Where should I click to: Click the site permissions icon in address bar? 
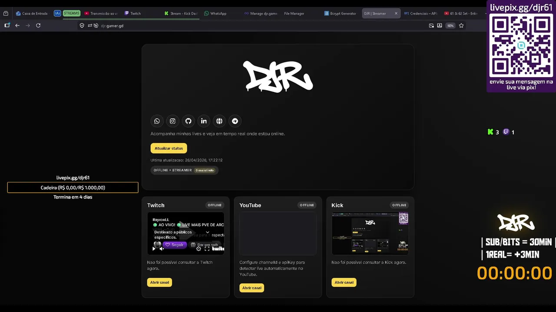coord(90,26)
